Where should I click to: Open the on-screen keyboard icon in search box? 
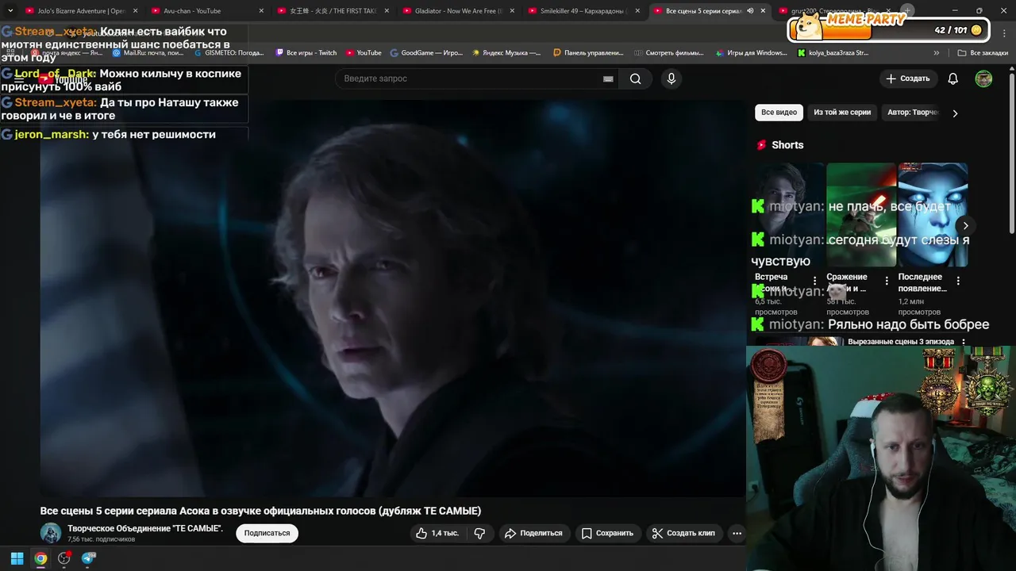pos(608,79)
